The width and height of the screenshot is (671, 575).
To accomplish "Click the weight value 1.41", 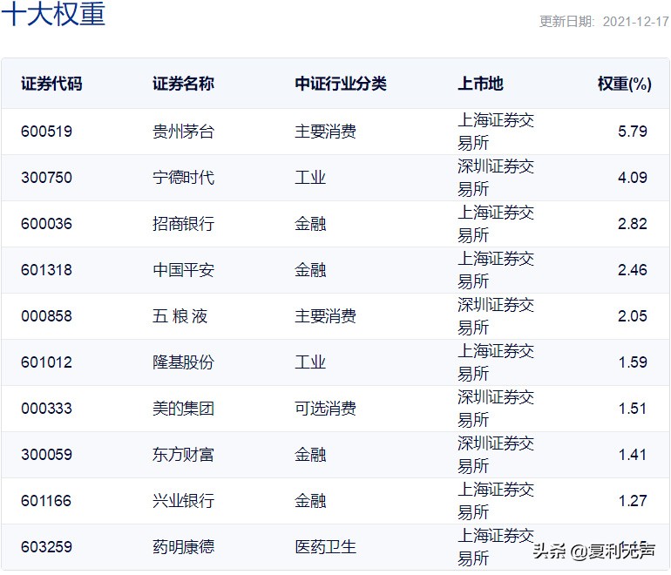I will coord(633,455).
